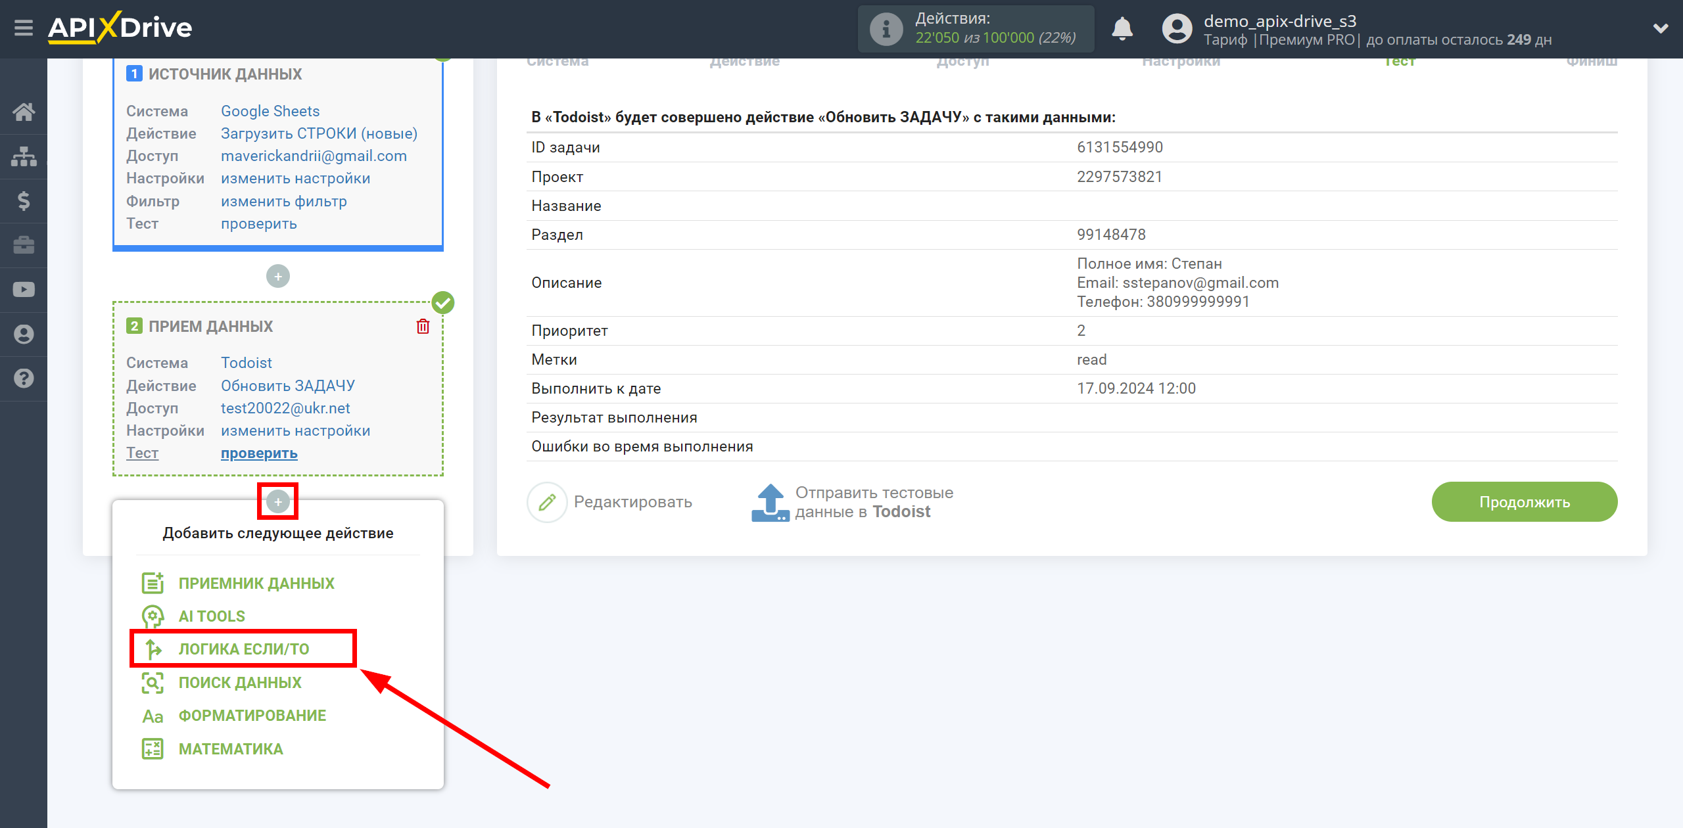Open connections sitemap icon in sidebar
Image resolution: width=1683 pixels, height=828 pixels.
pyautogui.click(x=24, y=156)
